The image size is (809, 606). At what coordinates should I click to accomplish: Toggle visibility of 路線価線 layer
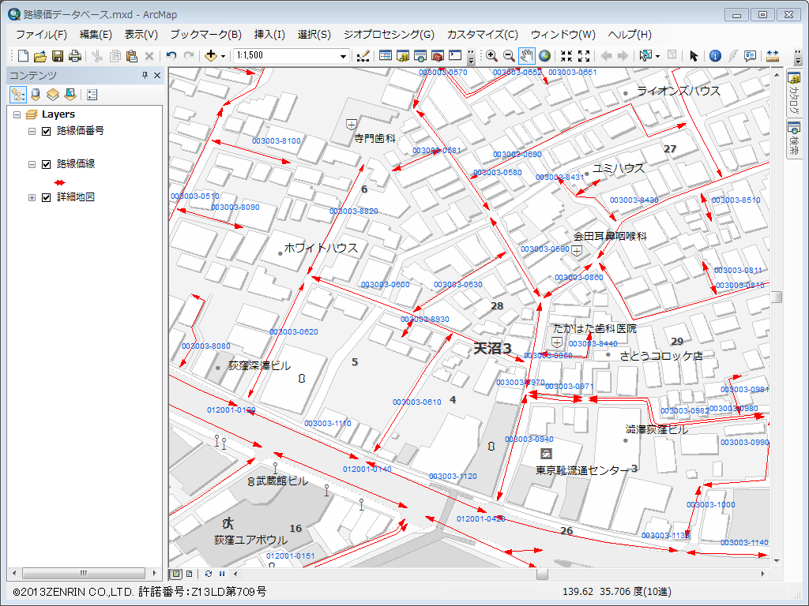click(46, 164)
